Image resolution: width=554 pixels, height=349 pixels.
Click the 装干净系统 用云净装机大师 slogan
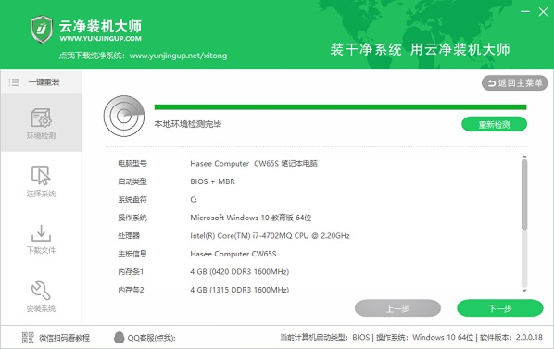pos(420,49)
